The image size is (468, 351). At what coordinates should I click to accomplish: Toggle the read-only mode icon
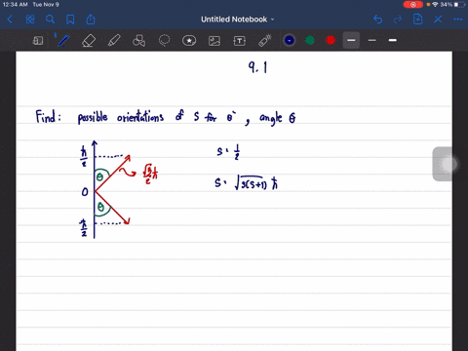click(x=38, y=41)
